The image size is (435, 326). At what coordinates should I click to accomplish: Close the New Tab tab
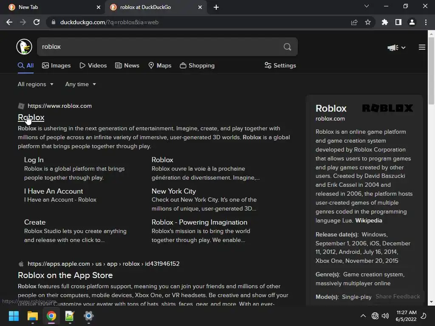pos(99,7)
